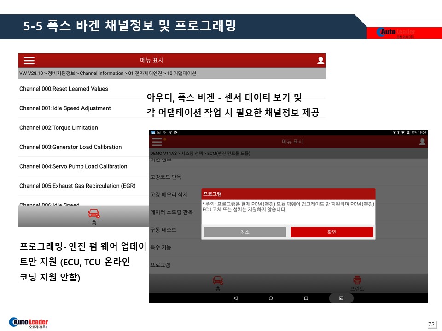Click 확인 button in 프로그램 dialog
Screen dimensions: 442x331
(x=332, y=232)
